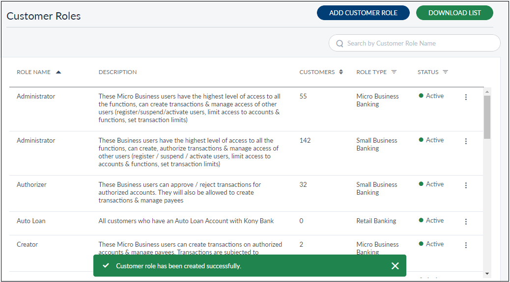Sort the Customers column with its sort icon
This screenshot has width=510, height=282.
click(x=341, y=72)
